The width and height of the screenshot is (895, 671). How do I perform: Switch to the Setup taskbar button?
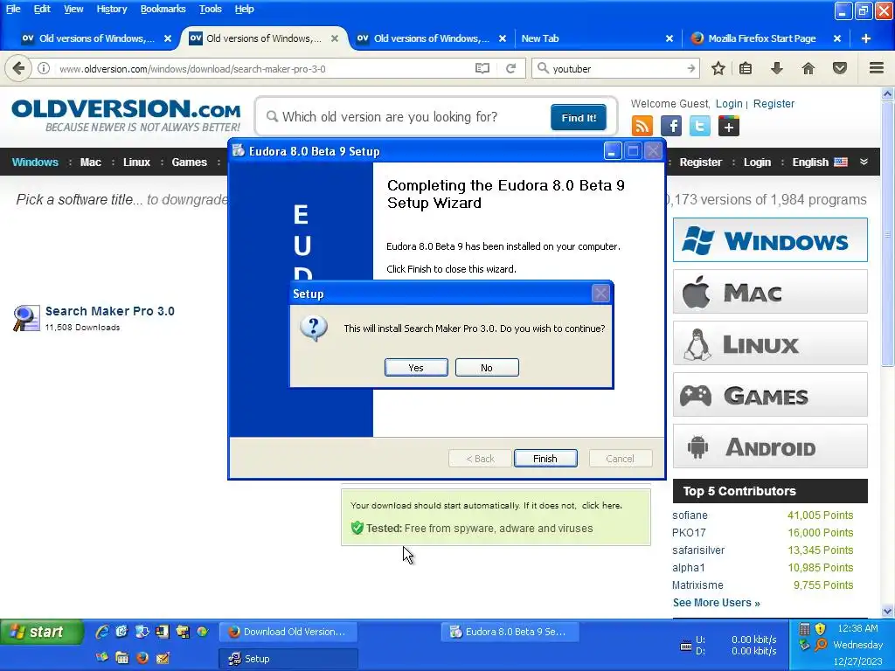coord(288,659)
